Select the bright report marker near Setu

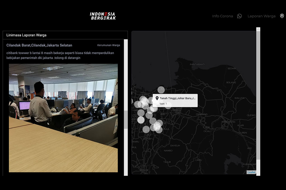coord(157,126)
